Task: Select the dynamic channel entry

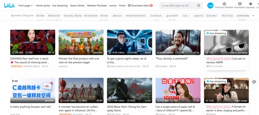Action: pos(17,15)
